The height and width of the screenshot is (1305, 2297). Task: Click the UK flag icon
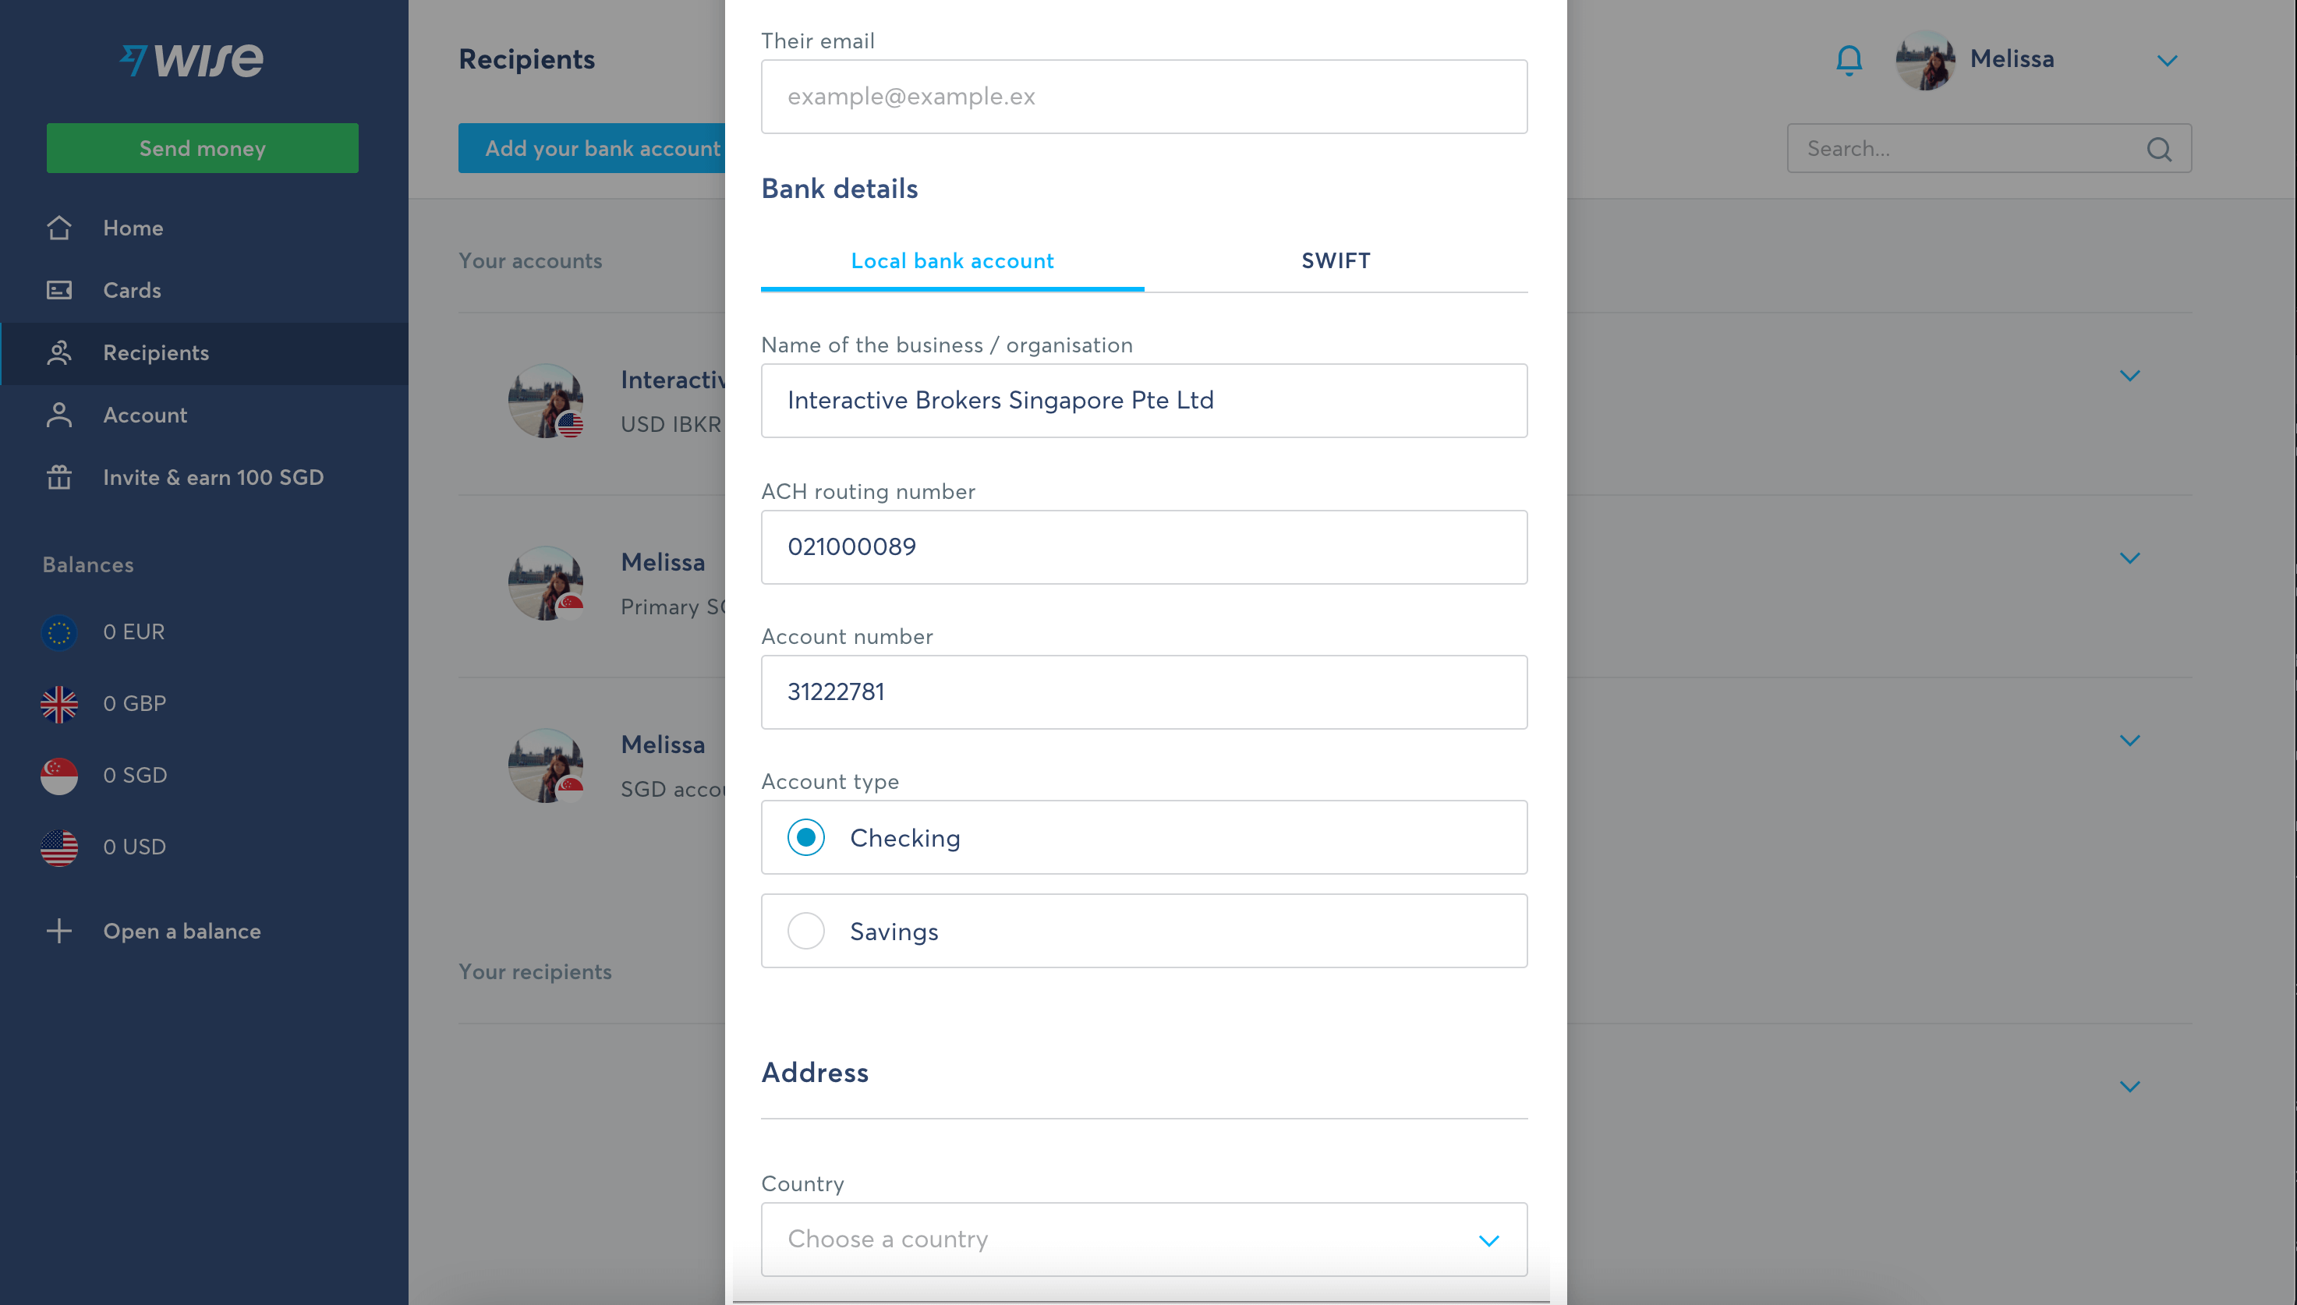point(59,705)
